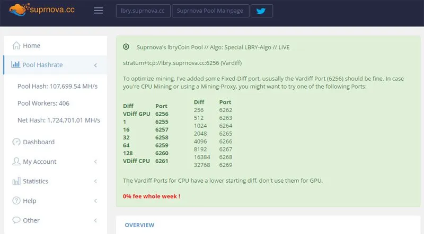Viewport: 424px width, 234px height.
Task: Open the Home menu item
Action: pos(56,45)
